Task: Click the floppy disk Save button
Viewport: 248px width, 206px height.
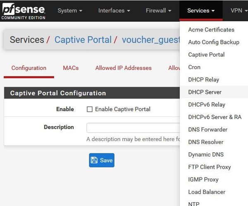Action: 101,160
